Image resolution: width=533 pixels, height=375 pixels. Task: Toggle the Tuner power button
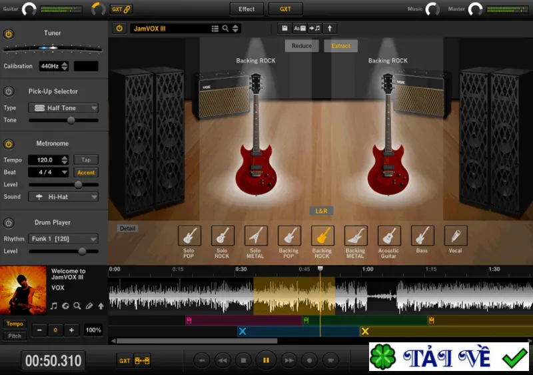point(9,33)
